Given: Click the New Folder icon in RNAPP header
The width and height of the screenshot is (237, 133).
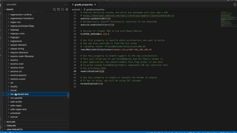Looking at the screenshot, I should coord(59,10).
